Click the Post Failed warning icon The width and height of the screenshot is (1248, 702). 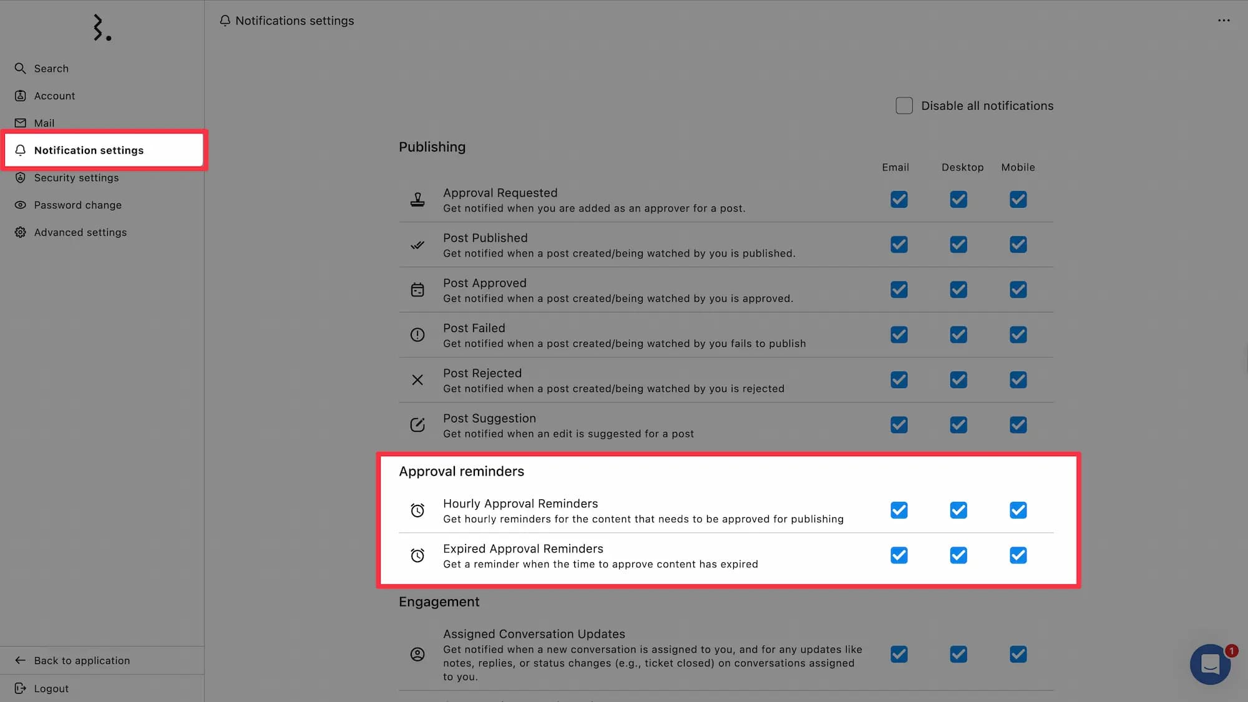[x=417, y=335]
